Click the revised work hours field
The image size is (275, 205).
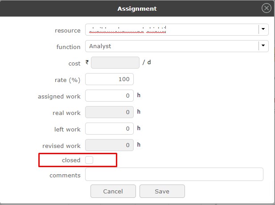click(x=109, y=145)
